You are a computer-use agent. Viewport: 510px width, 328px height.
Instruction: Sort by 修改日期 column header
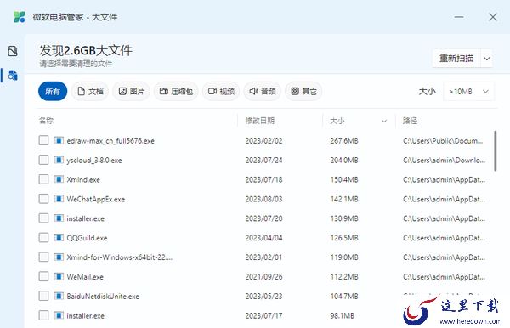pyautogui.click(x=259, y=121)
